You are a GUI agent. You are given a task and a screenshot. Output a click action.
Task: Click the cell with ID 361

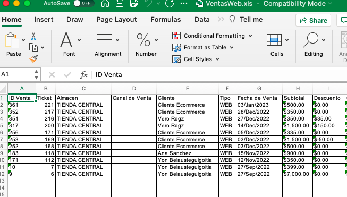coord(22,105)
